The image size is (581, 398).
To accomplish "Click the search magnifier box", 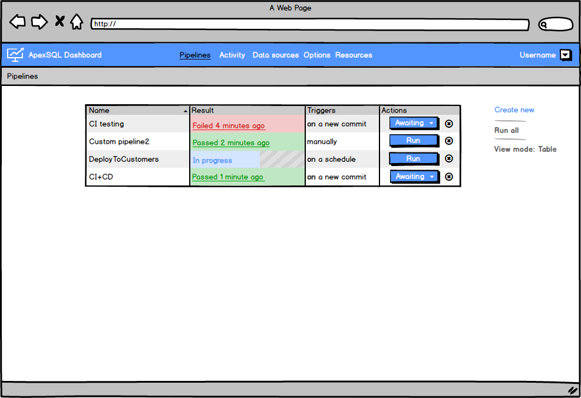I will pos(556,25).
